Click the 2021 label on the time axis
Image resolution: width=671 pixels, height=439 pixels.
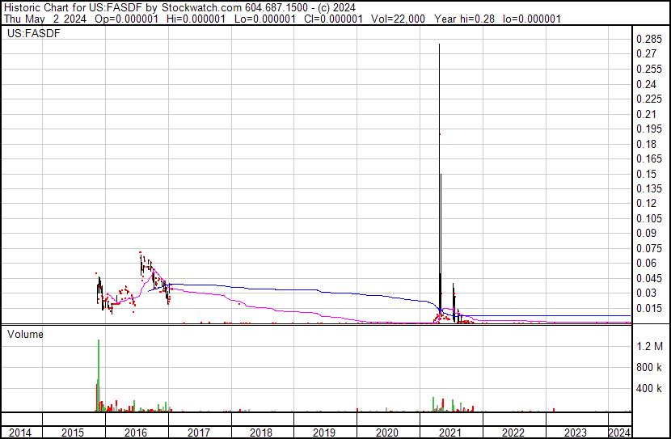450,433
